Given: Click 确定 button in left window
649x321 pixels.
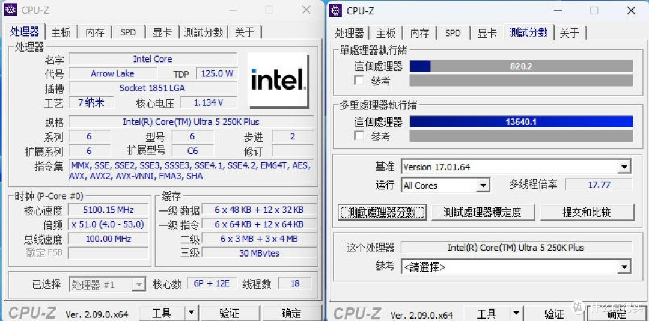Looking at the screenshot, I should 291,313.
